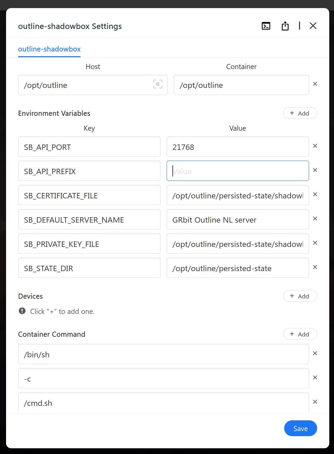Viewport: 334px width, 454px height.
Task: Remove the /opt/outline volume mapping
Action: (315, 84)
